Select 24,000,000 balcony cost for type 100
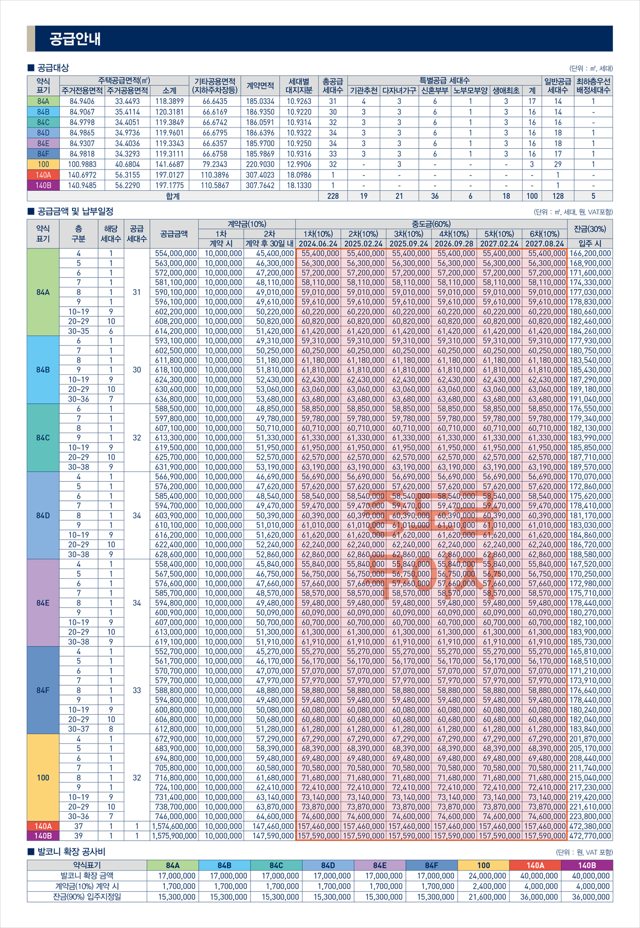The image size is (640, 928). [483, 876]
